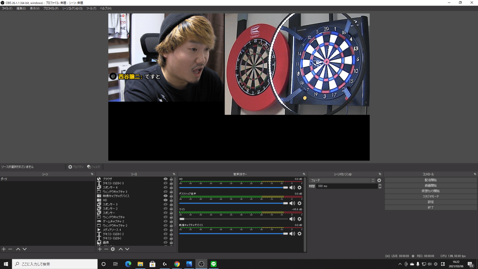Click the 300 ms duration field
This screenshot has height=269, width=478.
point(347,186)
